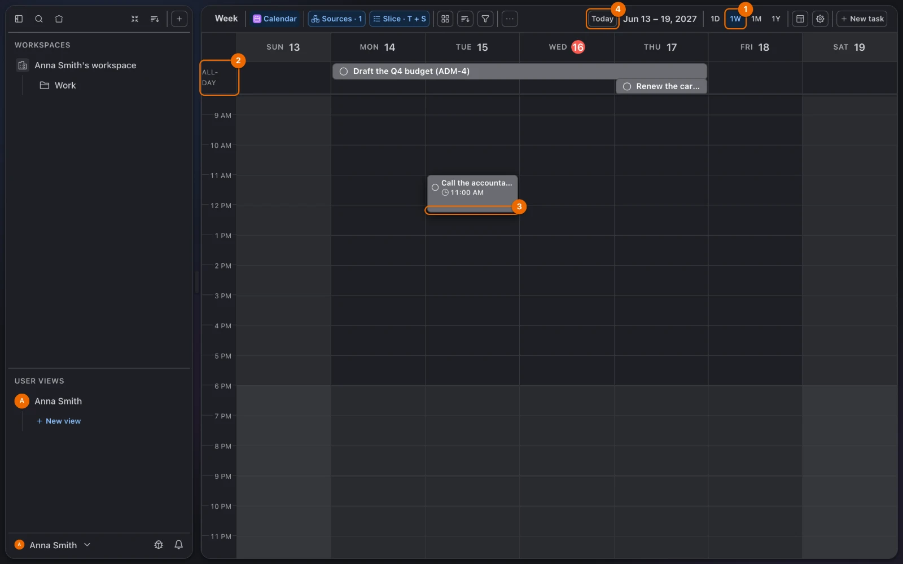Open Anna Smith under User Views
This screenshot has width=903, height=564.
point(58,401)
